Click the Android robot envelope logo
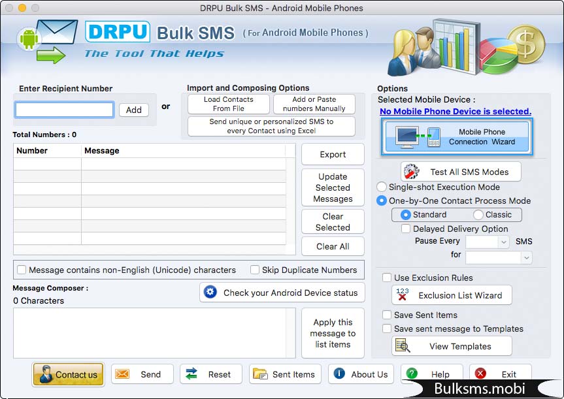Image resolution: width=564 pixels, height=399 pixels. click(47, 41)
